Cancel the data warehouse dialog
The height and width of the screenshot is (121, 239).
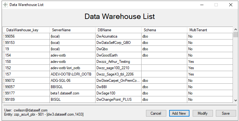coord(156,113)
